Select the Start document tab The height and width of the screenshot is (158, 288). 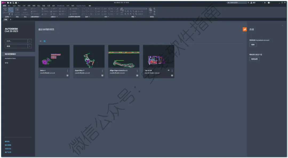click(6, 20)
